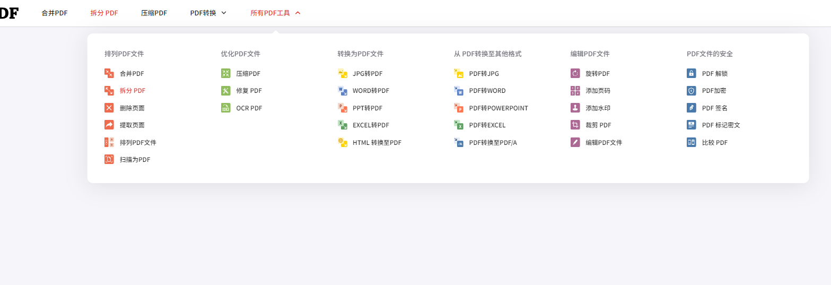Choose the PDF转POWERPOINT link
Image resolution: width=831 pixels, height=285 pixels.
[498, 108]
